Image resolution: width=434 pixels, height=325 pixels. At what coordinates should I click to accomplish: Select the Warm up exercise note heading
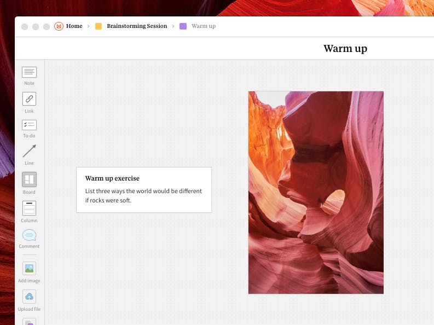coord(112,178)
